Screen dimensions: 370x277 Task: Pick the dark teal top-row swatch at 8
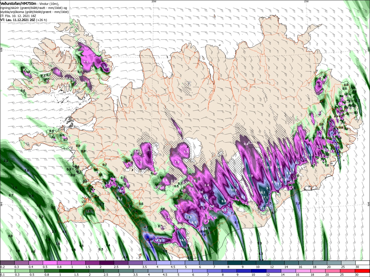[x=234, y=263]
